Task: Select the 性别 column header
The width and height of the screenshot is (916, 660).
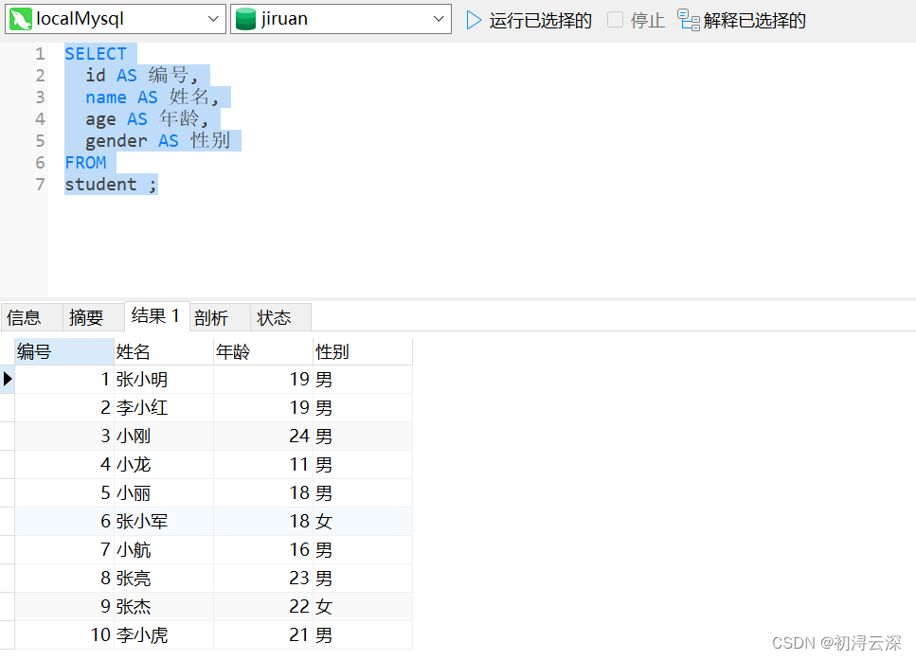Action: coord(362,351)
